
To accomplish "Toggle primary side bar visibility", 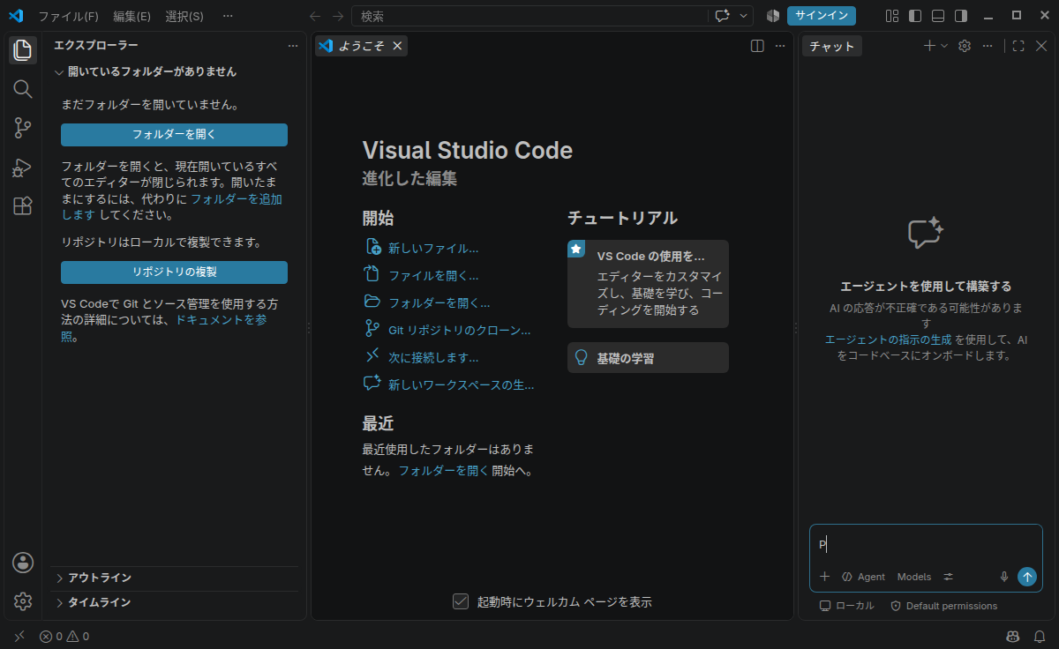I will click(915, 16).
